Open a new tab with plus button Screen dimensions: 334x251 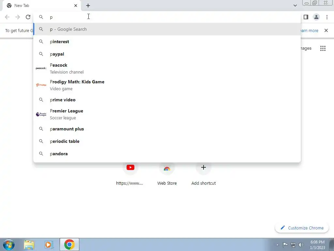coord(88,6)
